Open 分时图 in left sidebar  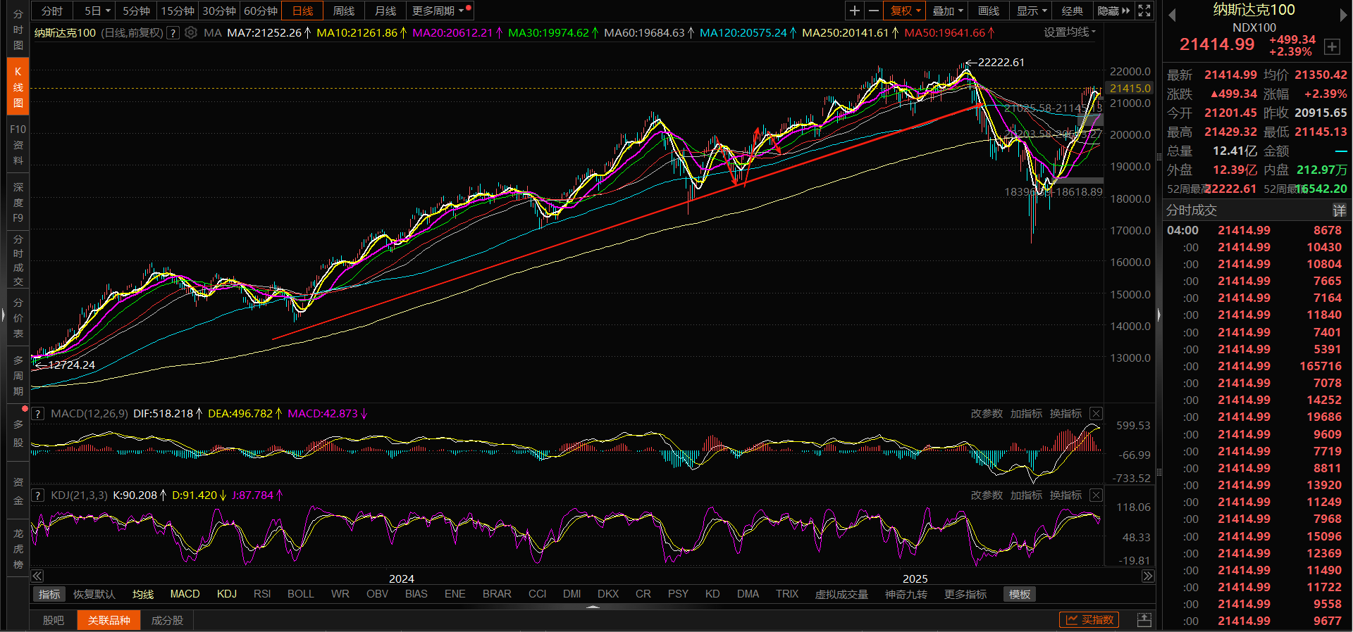coord(18,30)
